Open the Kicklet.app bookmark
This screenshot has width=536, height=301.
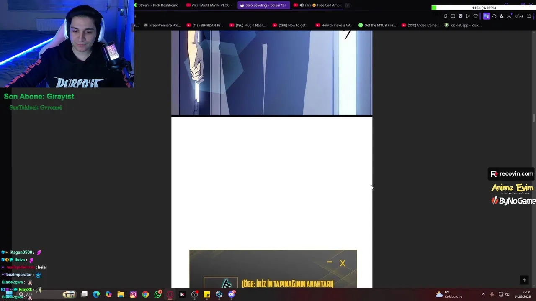click(x=463, y=25)
